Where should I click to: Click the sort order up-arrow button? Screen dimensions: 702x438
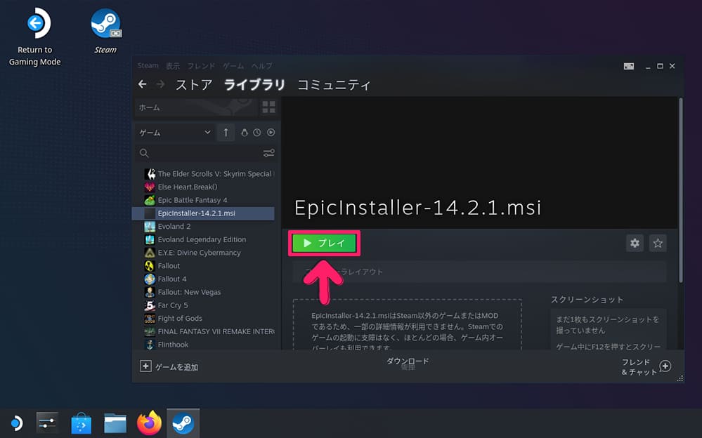226,133
